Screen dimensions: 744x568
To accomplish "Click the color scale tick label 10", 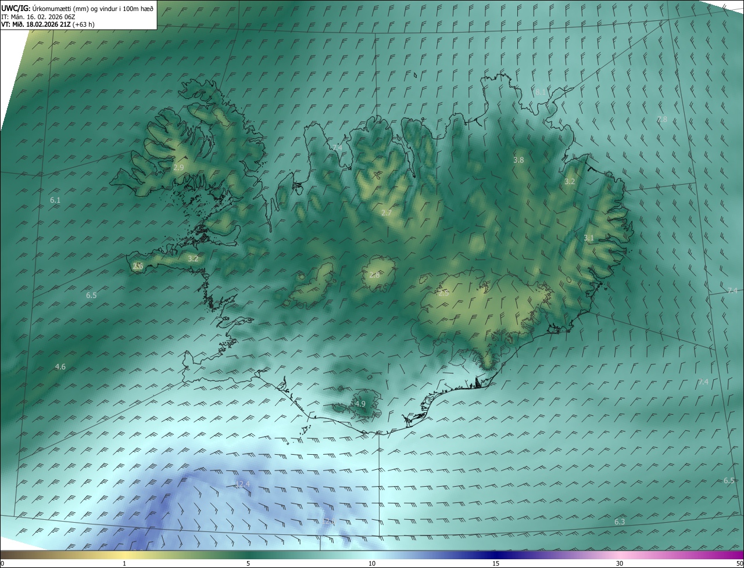I will click(x=372, y=564).
